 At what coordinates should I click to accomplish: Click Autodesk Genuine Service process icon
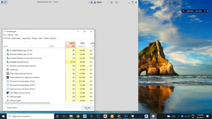point(8,62)
